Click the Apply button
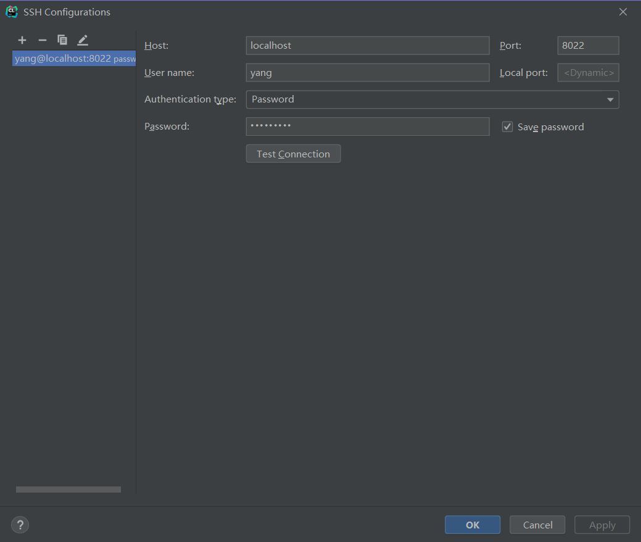This screenshot has width=641, height=542. (x=602, y=525)
